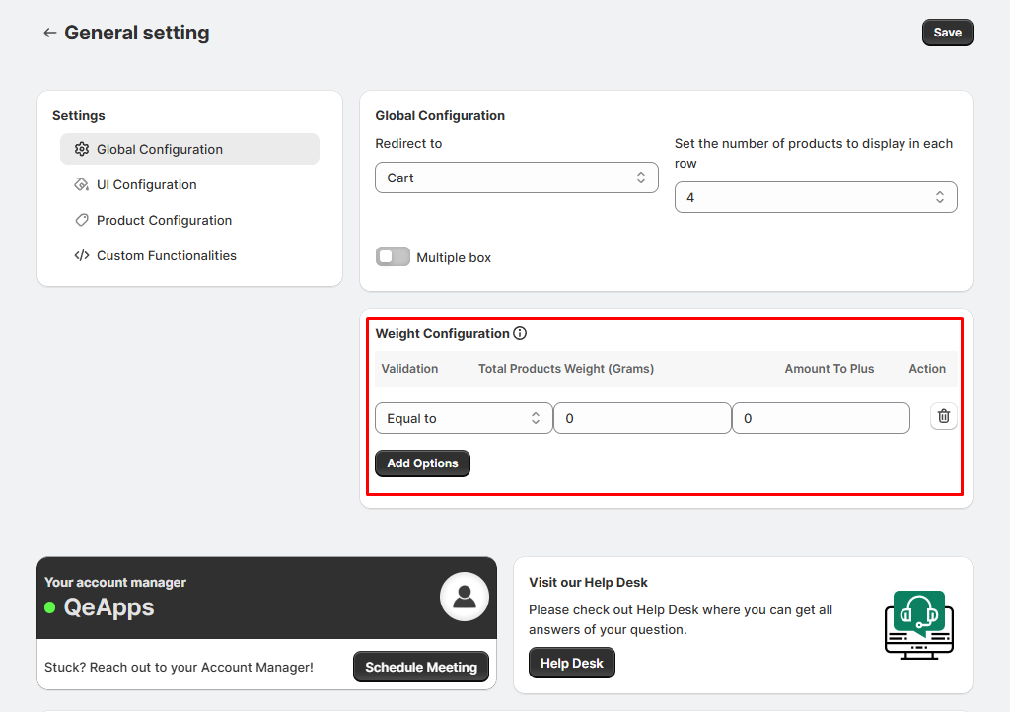Click the Total Products Weight input field
1010x712 pixels.
pos(642,418)
